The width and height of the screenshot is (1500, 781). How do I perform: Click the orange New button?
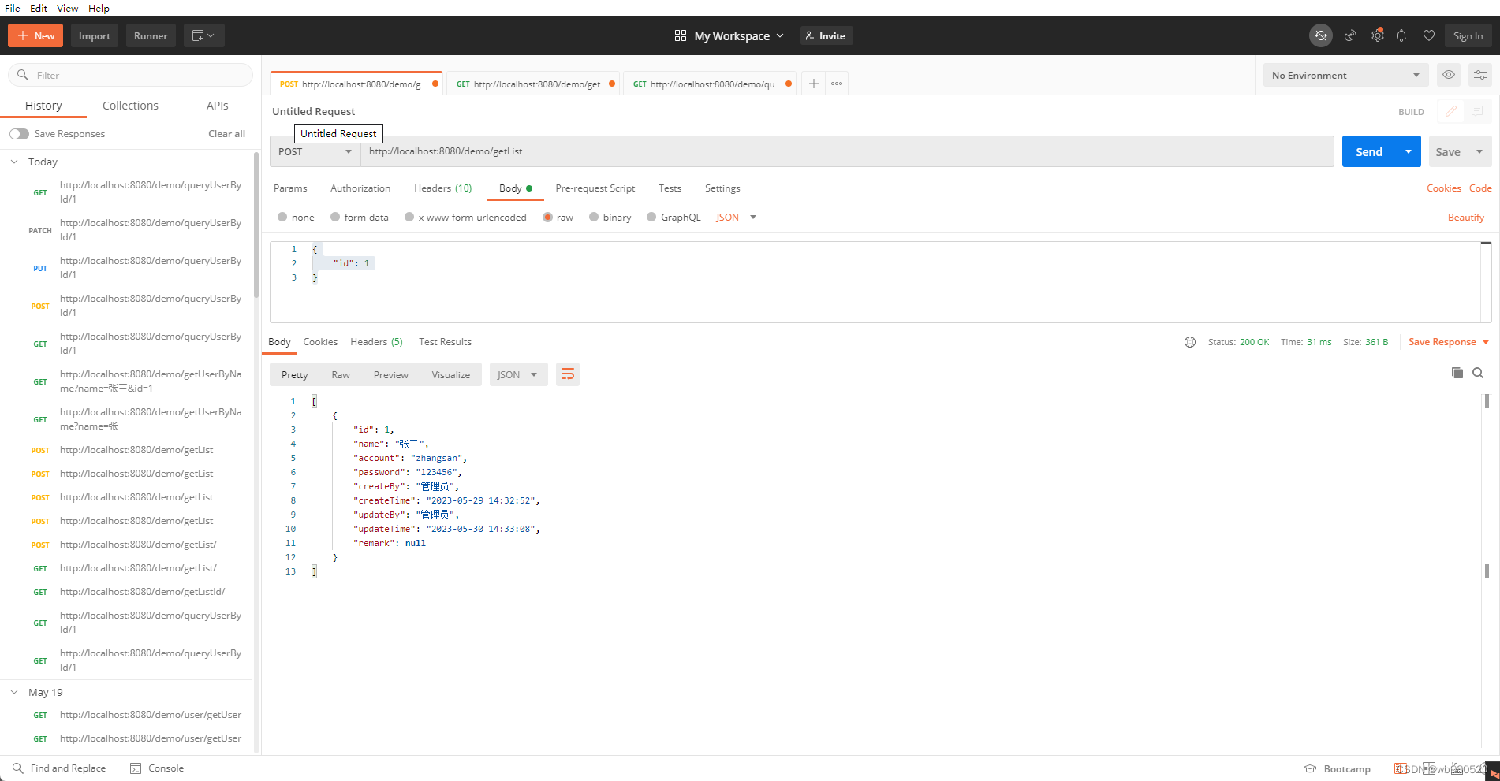35,35
